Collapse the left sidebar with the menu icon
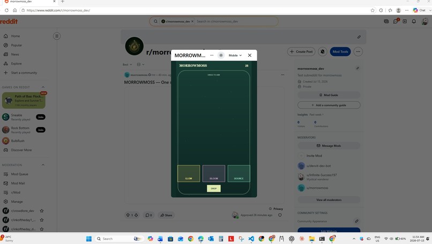Screen dimensions: 432x244 (x=57, y=36)
